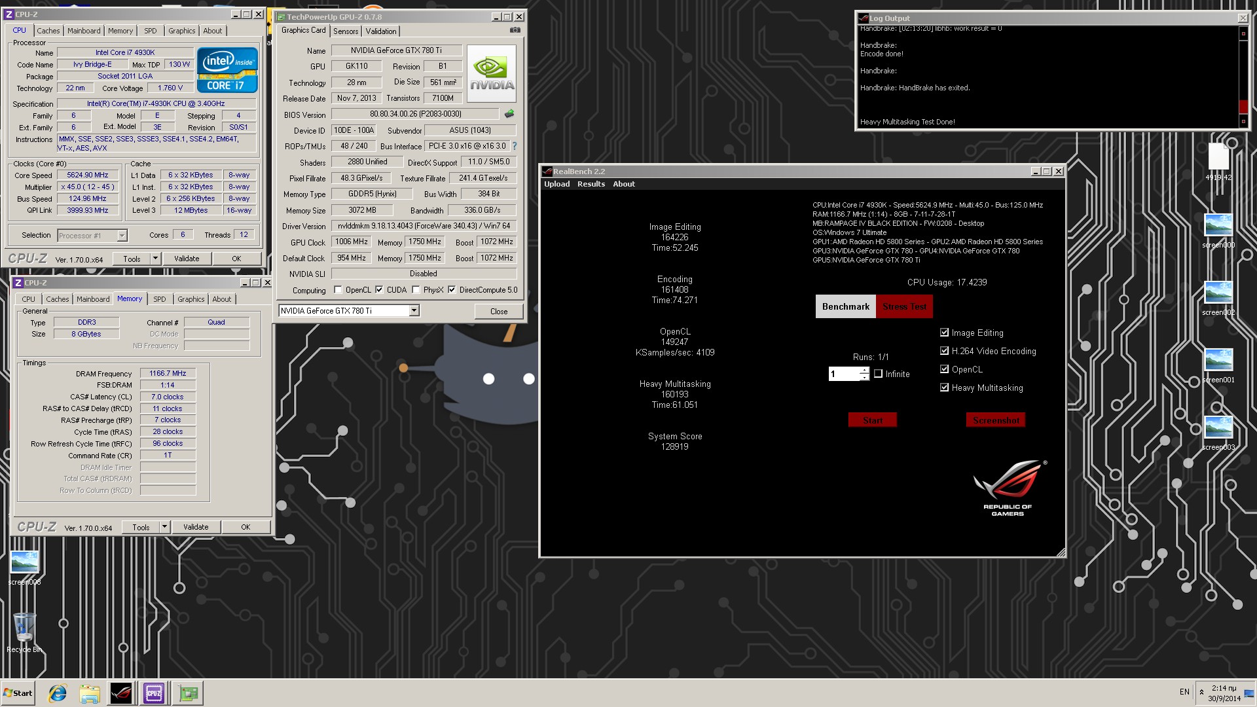Click the Intel Core i7 logo
The image size is (1257, 707).
coord(227,69)
